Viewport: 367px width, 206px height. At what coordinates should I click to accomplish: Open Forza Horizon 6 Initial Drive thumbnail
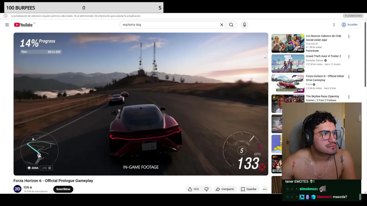coord(288,84)
